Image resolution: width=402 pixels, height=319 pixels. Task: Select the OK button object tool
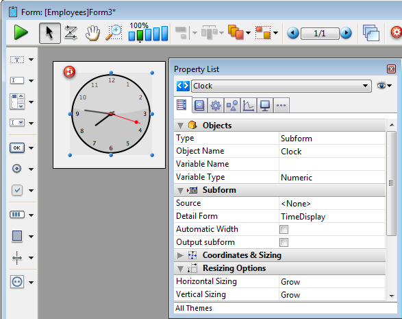(x=17, y=148)
